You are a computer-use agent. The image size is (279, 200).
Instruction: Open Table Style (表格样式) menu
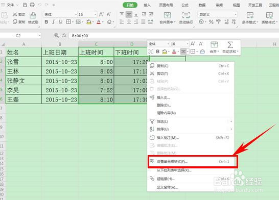tap(269, 18)
